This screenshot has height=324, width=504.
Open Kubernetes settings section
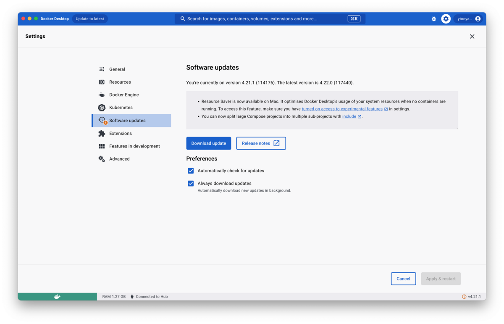point(131,108)
